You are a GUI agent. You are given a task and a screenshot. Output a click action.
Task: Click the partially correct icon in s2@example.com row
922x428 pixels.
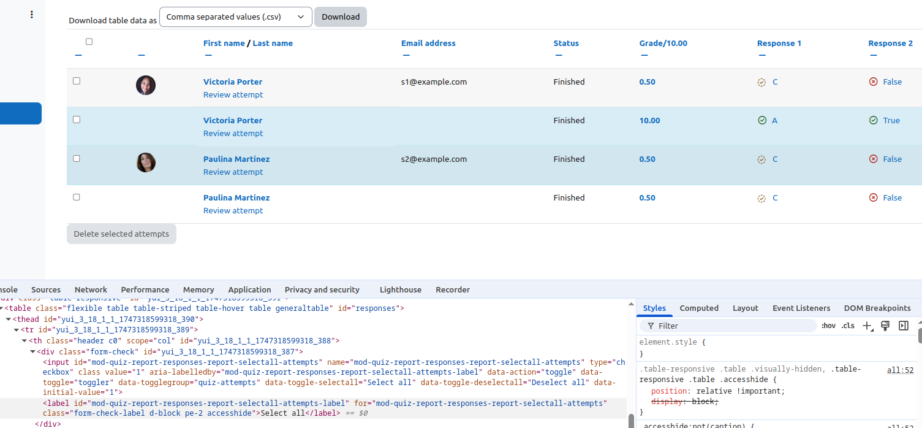[761, 159]
